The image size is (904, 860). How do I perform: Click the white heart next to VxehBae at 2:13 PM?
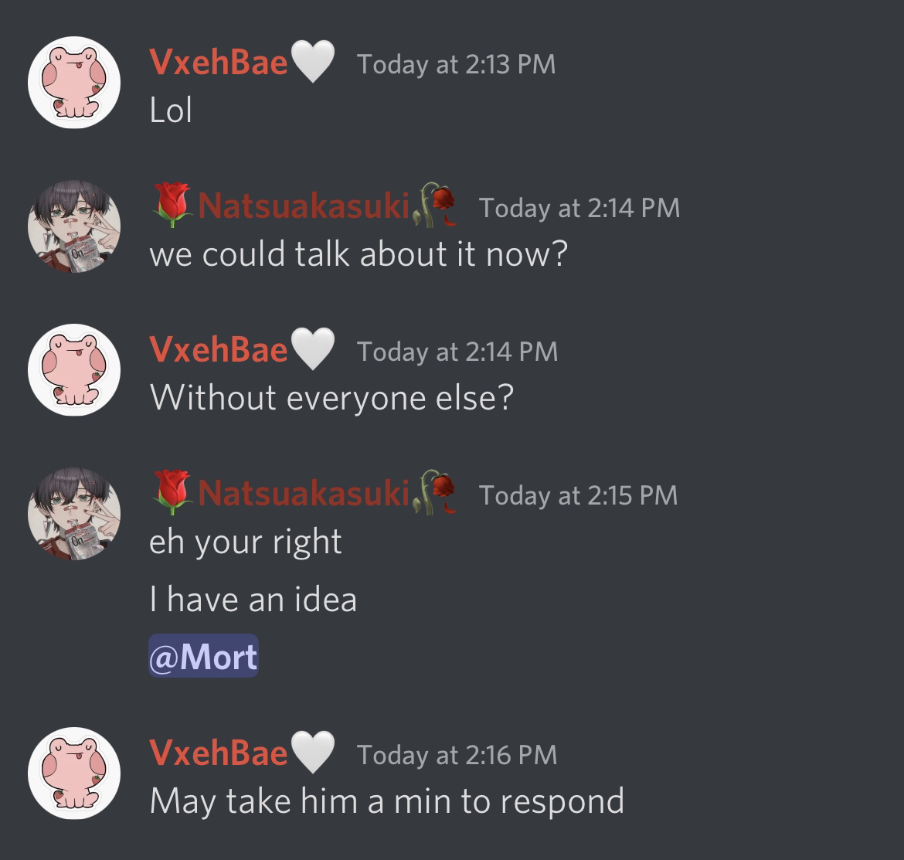point(312,62)
